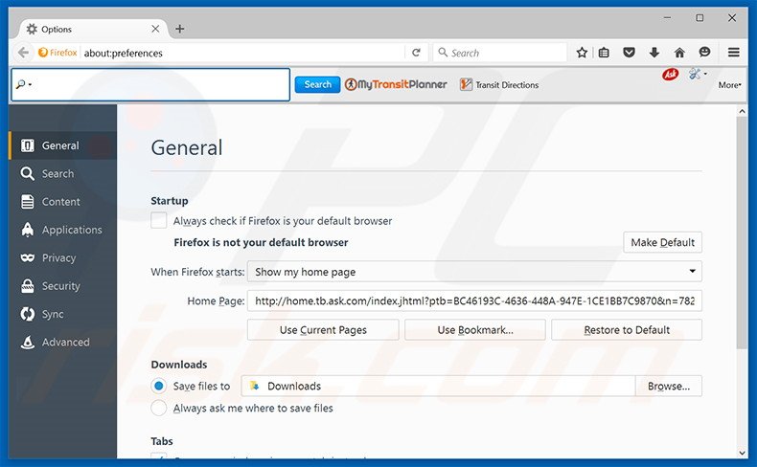Click the address bar about:preferences
Viewport: 757px width, 467px height.
coord(243,53)
